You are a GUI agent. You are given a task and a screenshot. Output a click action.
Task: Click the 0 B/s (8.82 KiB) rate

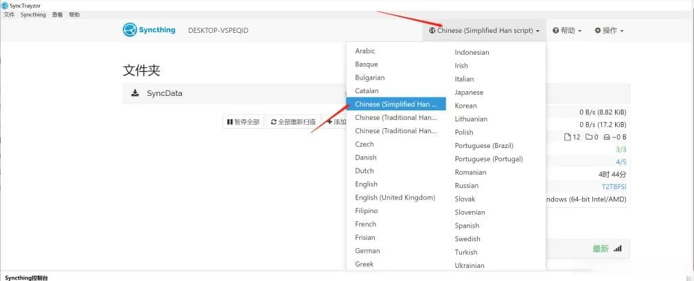(603, 112)
